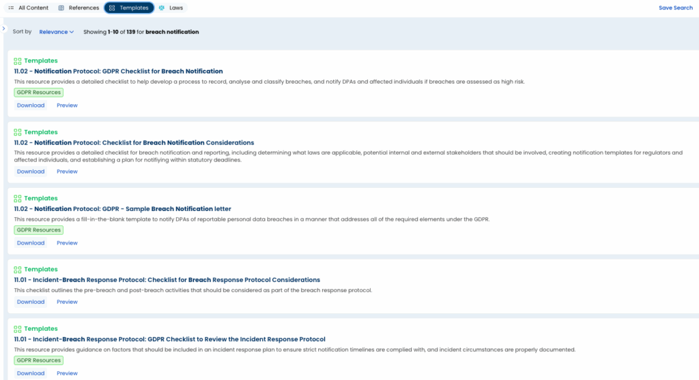Preview GDPR Incident Response Protocol review checklist
699x380 pixels.
(67, 373)
